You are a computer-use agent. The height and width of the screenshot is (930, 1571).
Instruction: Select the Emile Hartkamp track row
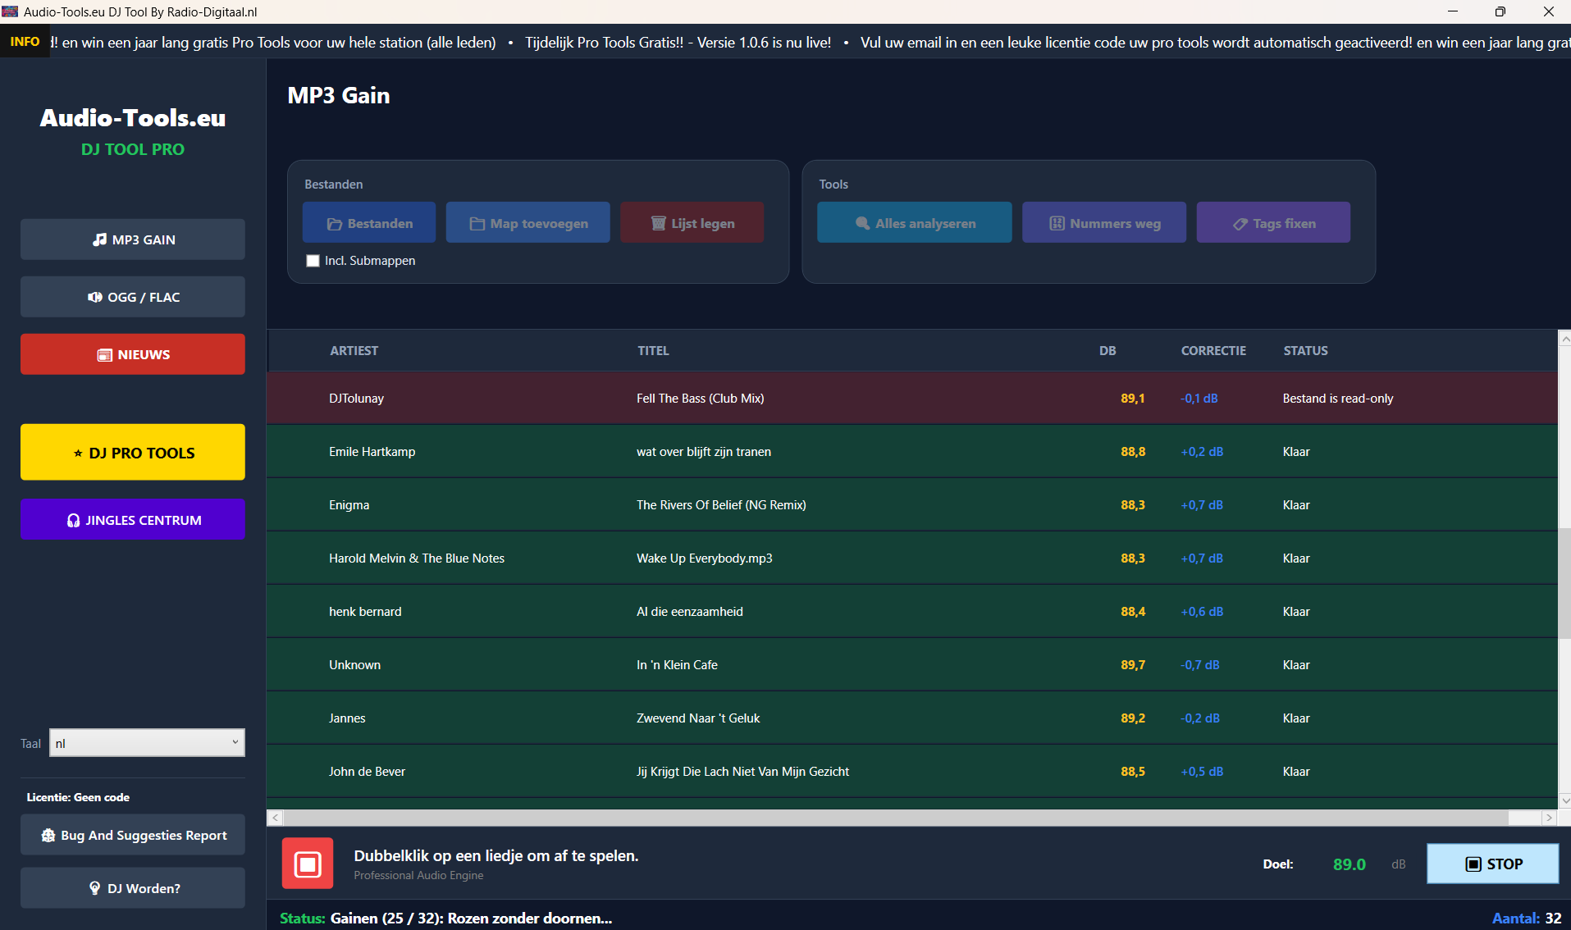[912, 452]
